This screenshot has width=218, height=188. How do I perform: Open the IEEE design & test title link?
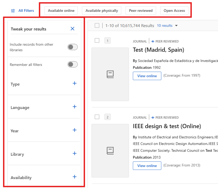click(x=167, y=126)
